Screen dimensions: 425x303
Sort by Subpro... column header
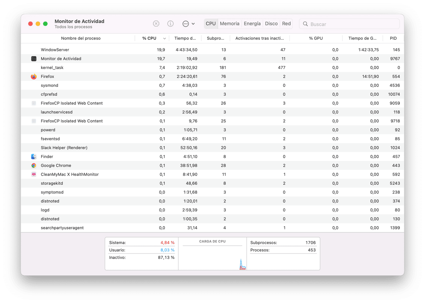(215, 38)
